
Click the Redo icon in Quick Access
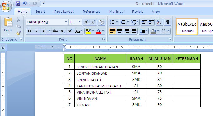click(x=35, y=3)
